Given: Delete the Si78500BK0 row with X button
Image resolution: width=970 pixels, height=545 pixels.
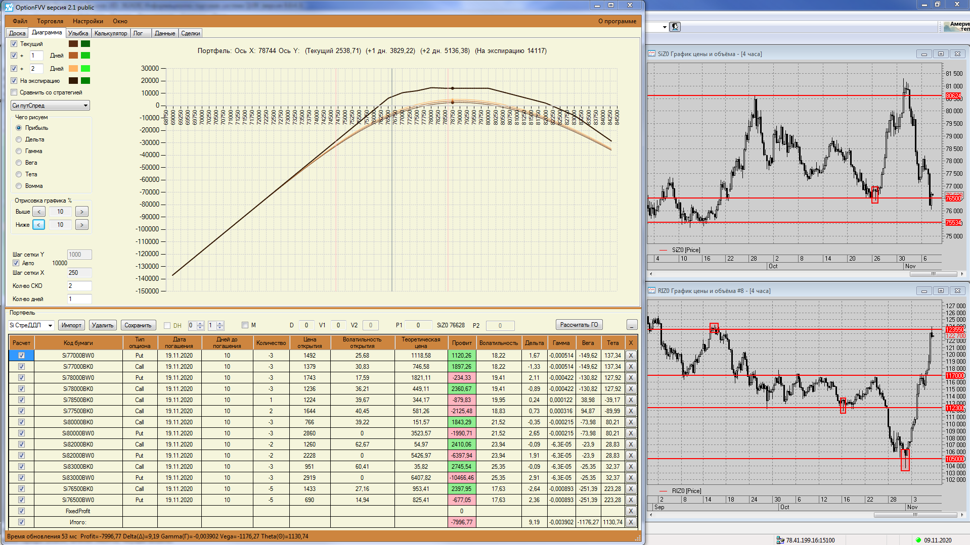Looking at the screenshot, I should (631, 400).
